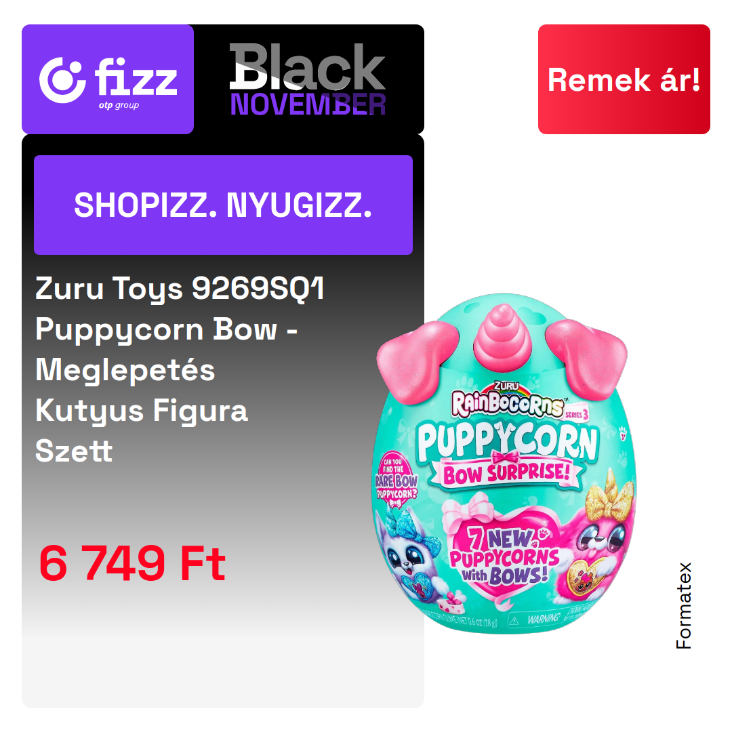Click the Bow Surprise! ribbon label
732x732 pixels.
click(507, 473)
